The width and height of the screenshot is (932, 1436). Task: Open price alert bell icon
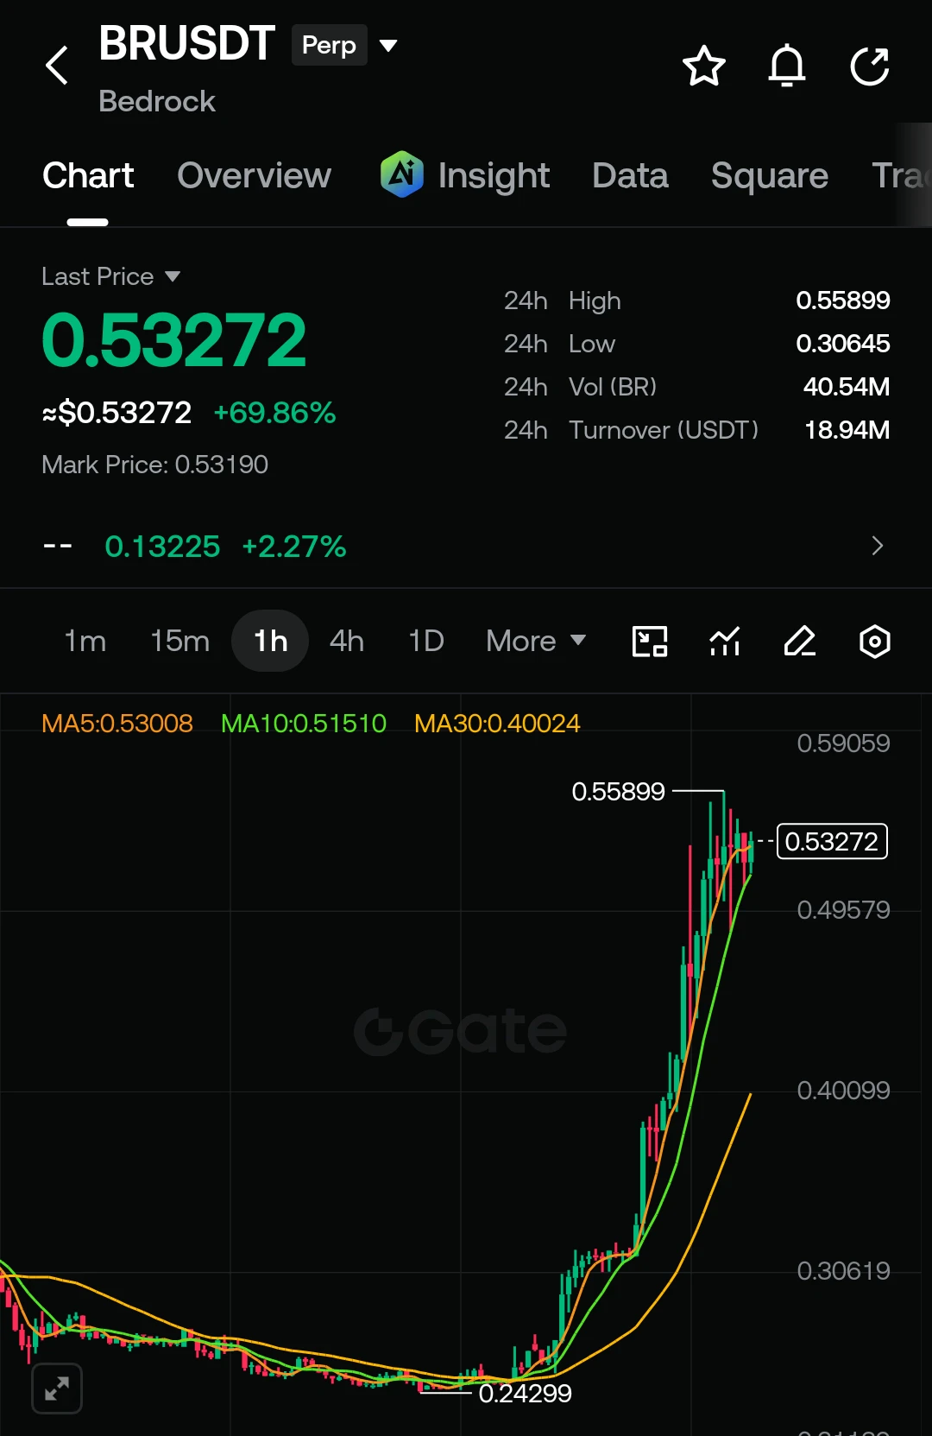(787, 66)
